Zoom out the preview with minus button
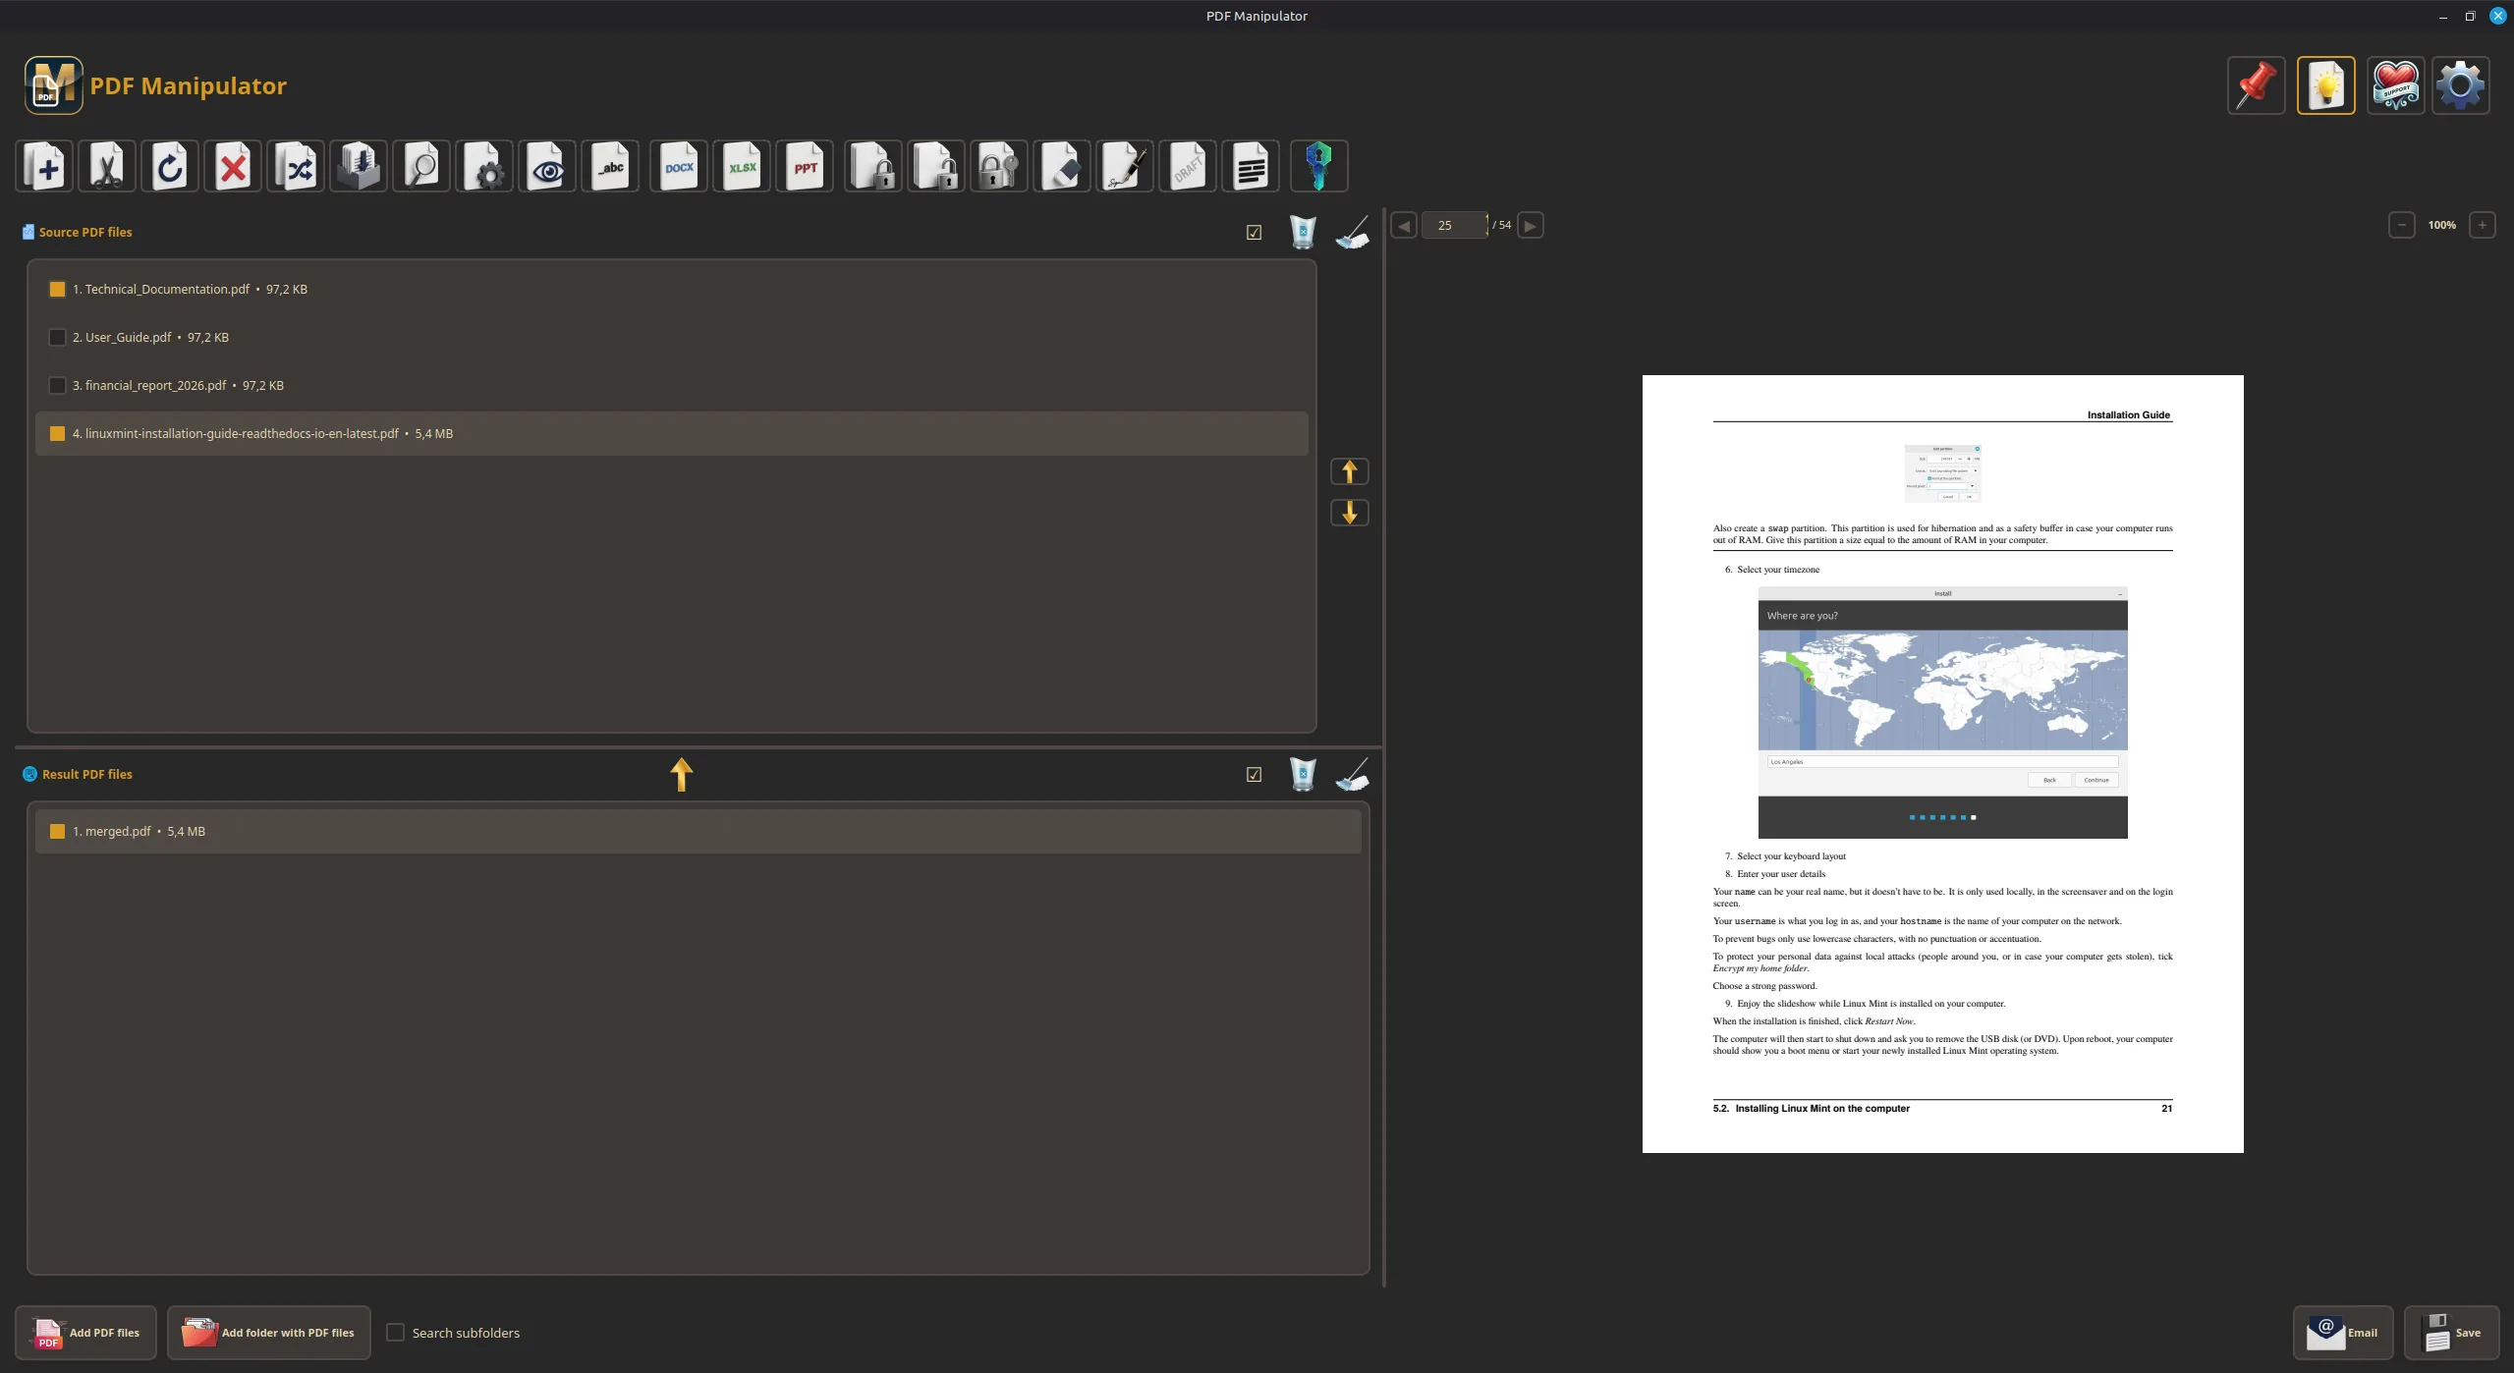Screen dimensions: 2514x1373 [2402, 225]
